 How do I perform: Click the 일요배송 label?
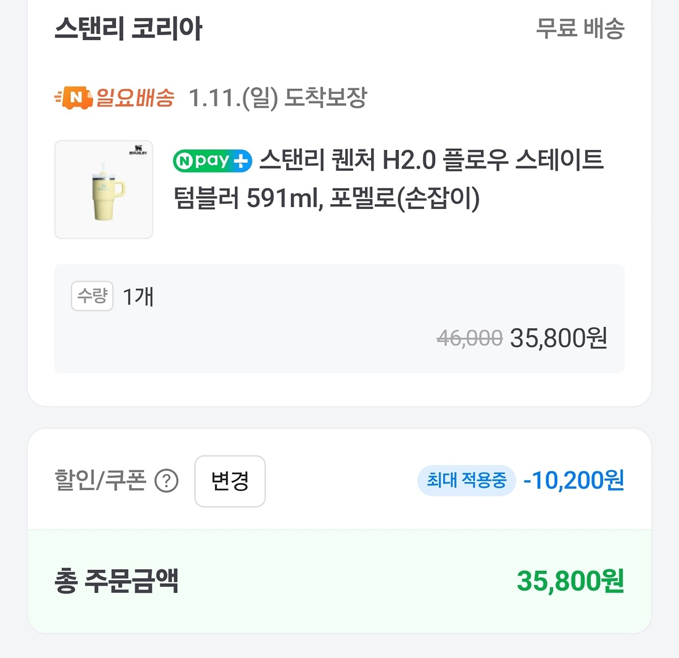click(135, 98)
